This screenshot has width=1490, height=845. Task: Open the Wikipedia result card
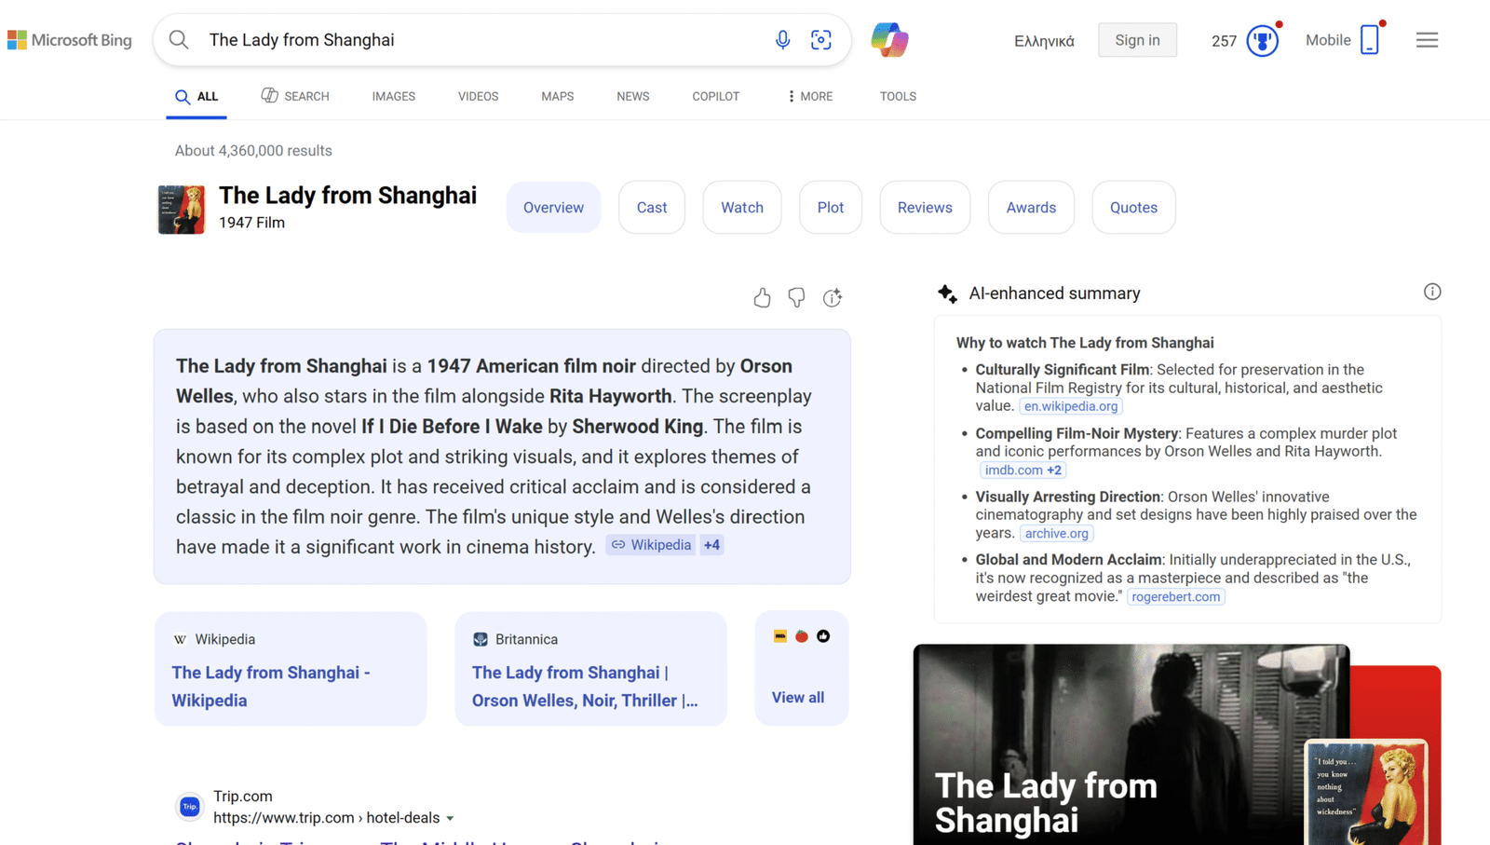point(291,669)
